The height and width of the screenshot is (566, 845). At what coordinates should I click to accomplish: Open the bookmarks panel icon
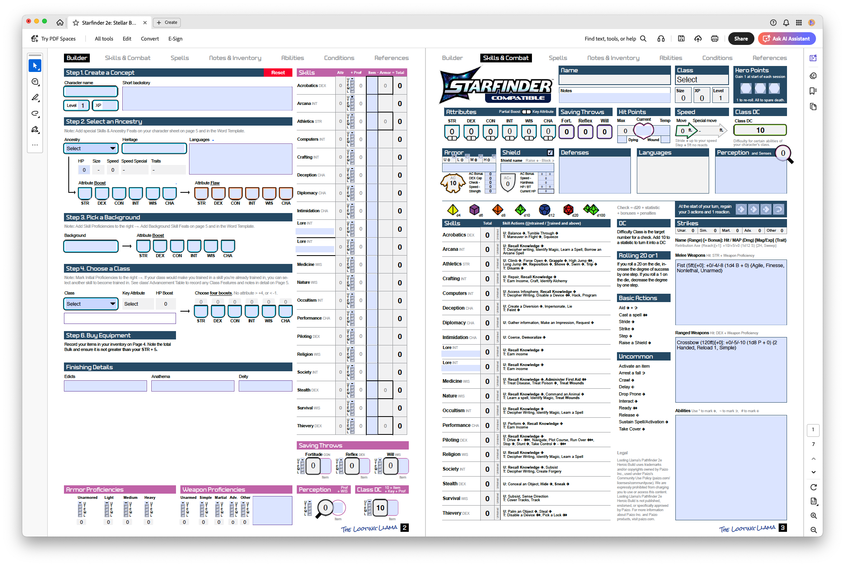click(x=813, y=91)
